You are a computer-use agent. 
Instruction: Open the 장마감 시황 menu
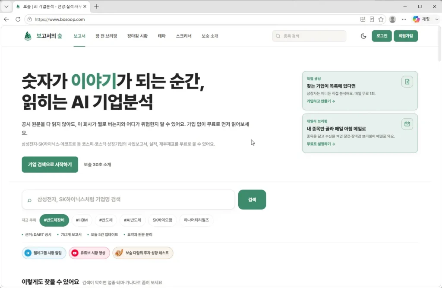[x=137, y=36]
